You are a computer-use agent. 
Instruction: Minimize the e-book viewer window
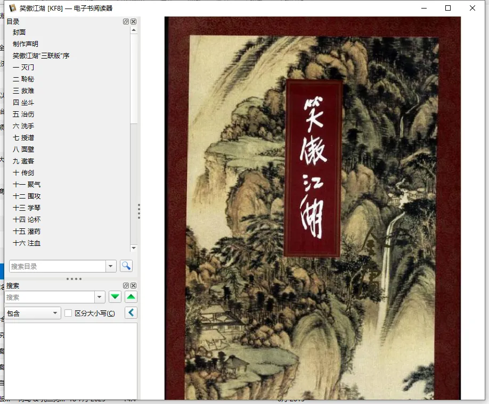(x=424, y=8)
